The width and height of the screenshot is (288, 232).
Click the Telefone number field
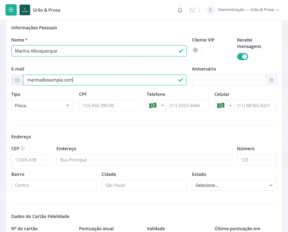click(x=187, y=105)
